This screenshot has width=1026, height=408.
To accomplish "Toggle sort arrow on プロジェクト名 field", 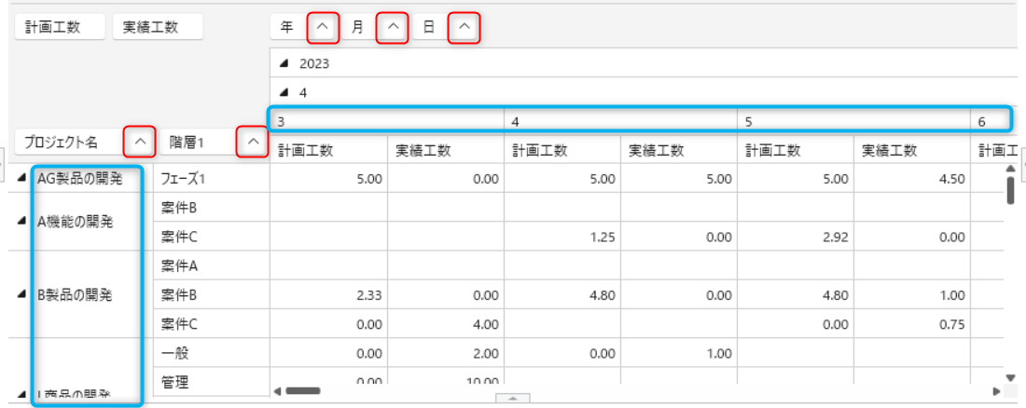I will 140,142.
